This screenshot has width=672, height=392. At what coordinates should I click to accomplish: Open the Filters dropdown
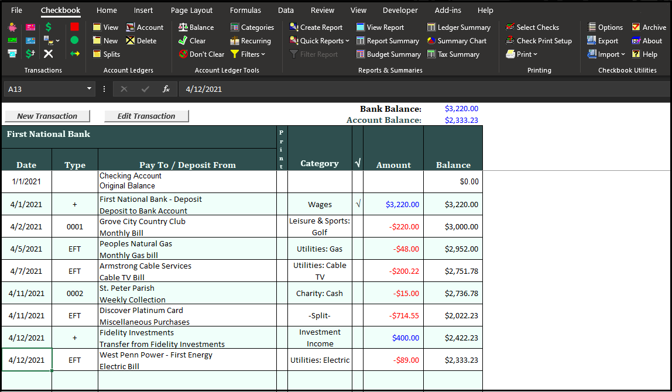tap(248, 54)
